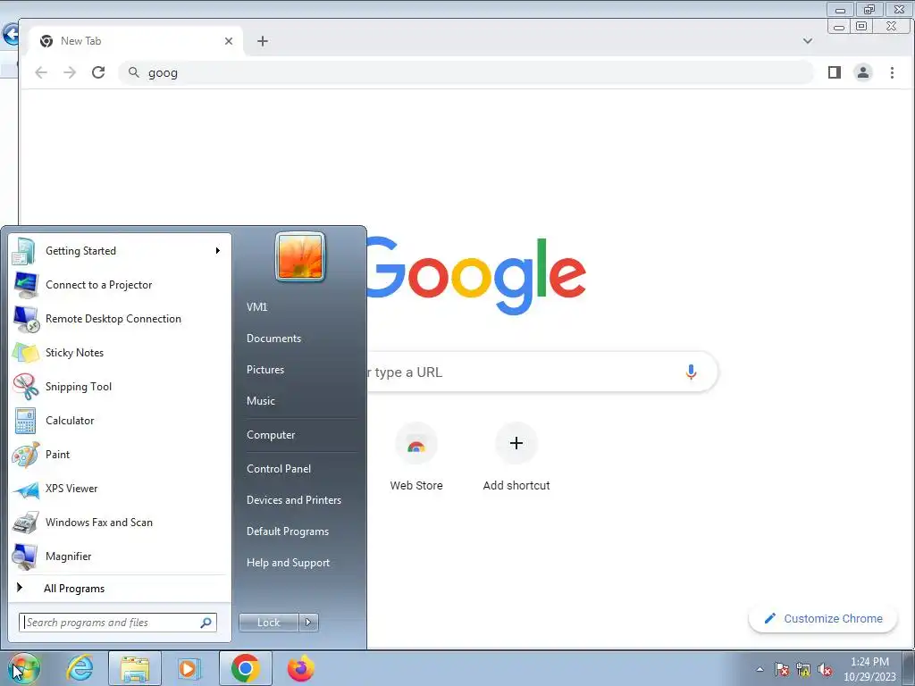This screenshot has width=915, height=686.
Task: Click magnifying glass in Start search box
Action: click(206, 623)
